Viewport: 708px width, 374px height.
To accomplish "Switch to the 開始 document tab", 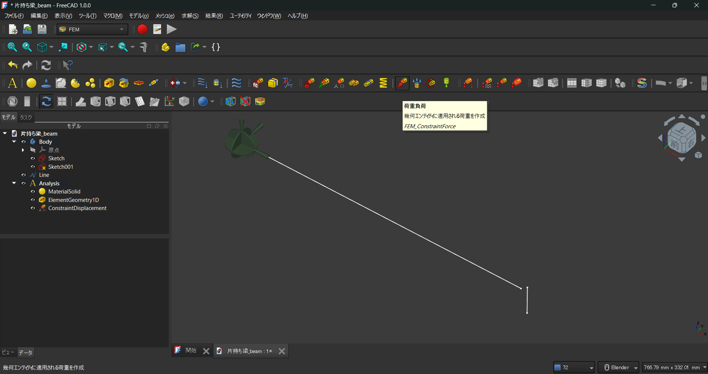I will coord(191,350).
